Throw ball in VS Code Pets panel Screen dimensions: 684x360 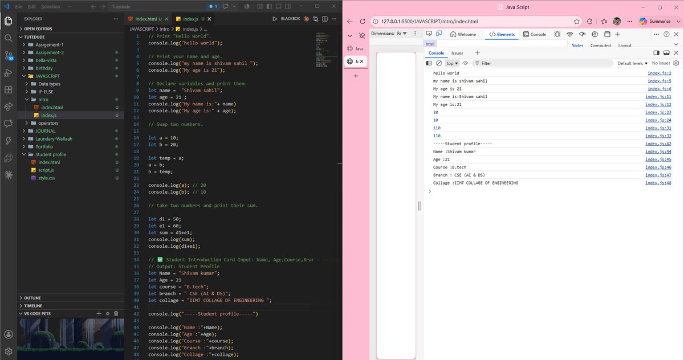108,313
